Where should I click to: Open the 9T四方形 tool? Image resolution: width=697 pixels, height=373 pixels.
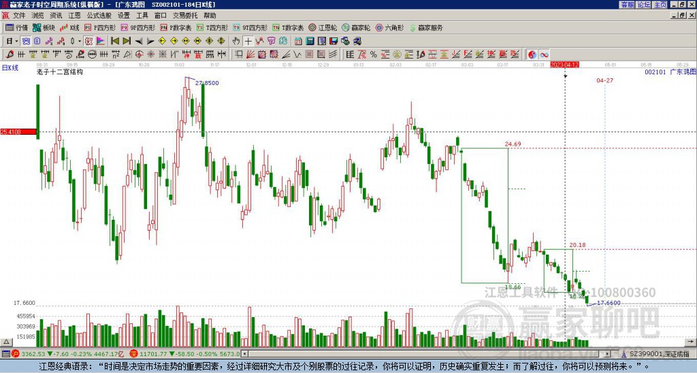point(250,27)
